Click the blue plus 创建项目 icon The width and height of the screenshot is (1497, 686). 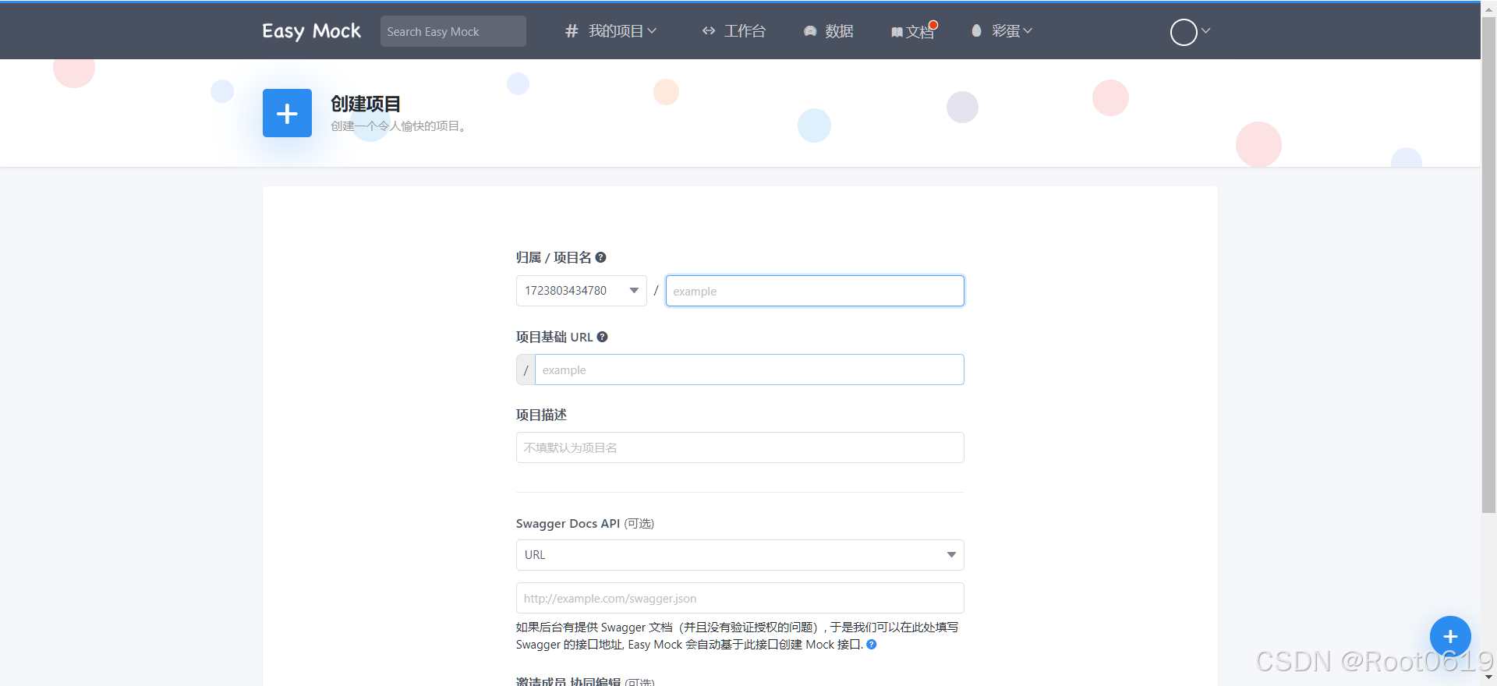click(x=287, y=113)
